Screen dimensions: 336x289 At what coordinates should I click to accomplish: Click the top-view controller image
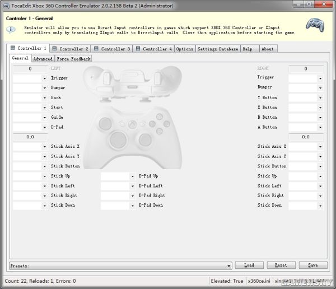pos(132,84)
